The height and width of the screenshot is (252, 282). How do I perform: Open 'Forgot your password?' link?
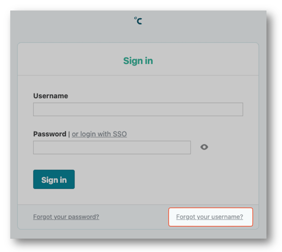tap(66, 217)
